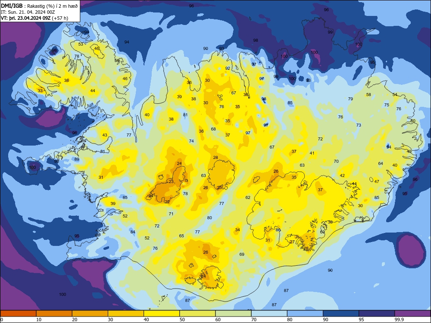The height and width of the screenshot is (323, 431).
Task: Click the 20–30 amber legend swatch
Action: (90, 314)
